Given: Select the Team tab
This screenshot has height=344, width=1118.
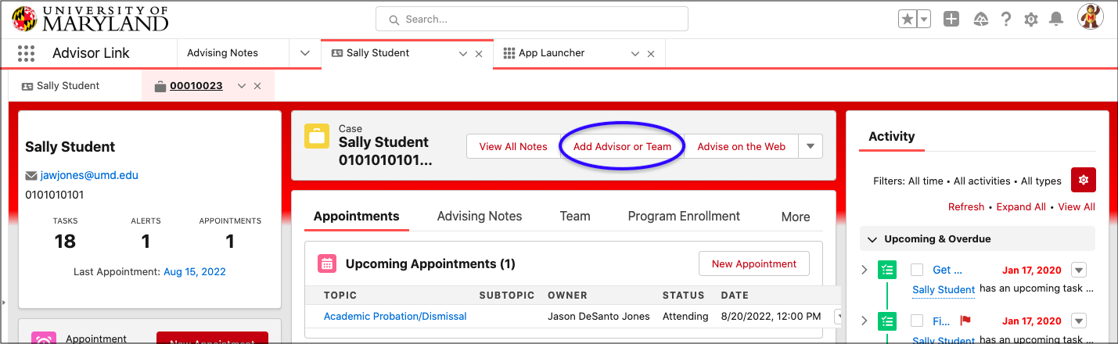Looking at the screenshot, I should [575, 217].
